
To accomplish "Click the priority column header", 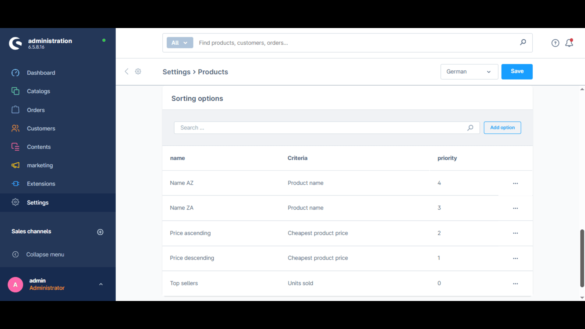I will [x=447, y=158].
